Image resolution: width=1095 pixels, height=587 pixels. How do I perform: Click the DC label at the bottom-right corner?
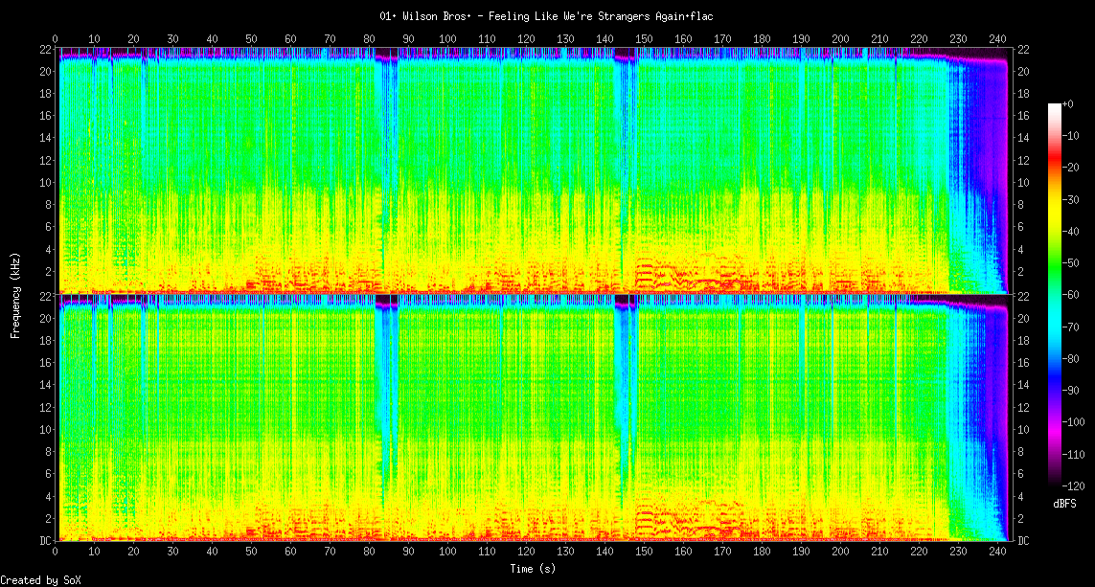(1022, 541)
